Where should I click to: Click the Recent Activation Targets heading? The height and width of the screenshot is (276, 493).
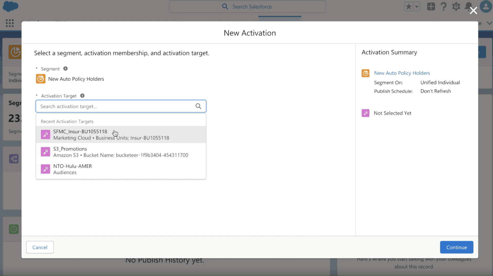67,121
